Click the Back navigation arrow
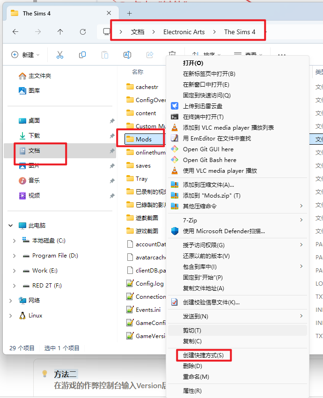The width and height of the screenshot is (323, 398). (x=15, y=32)
